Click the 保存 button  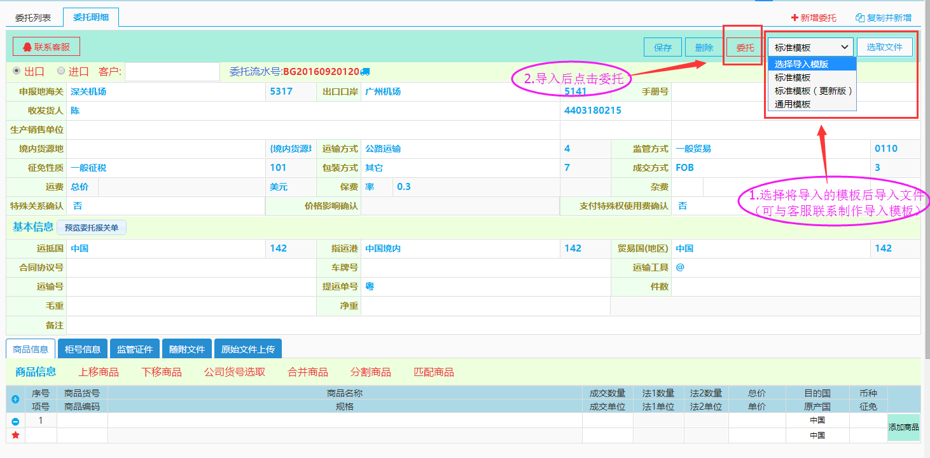click(x=663, y=48)
